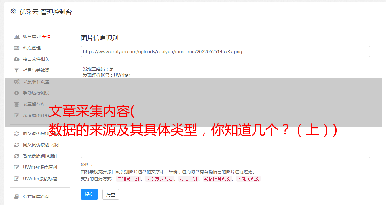Click the 网址识别 tag
This screenshot has height=205, width=386.
point(188,179)
